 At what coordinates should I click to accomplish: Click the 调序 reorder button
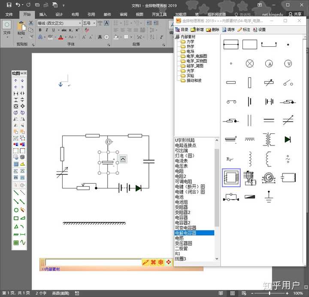[x=228, y=30]
